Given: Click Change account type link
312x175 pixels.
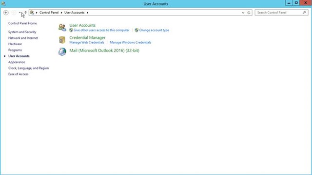Looking at the screenshot, I should (x=154, y=30).
